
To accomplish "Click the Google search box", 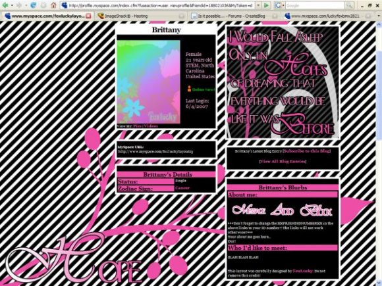I will coord(315,5).
